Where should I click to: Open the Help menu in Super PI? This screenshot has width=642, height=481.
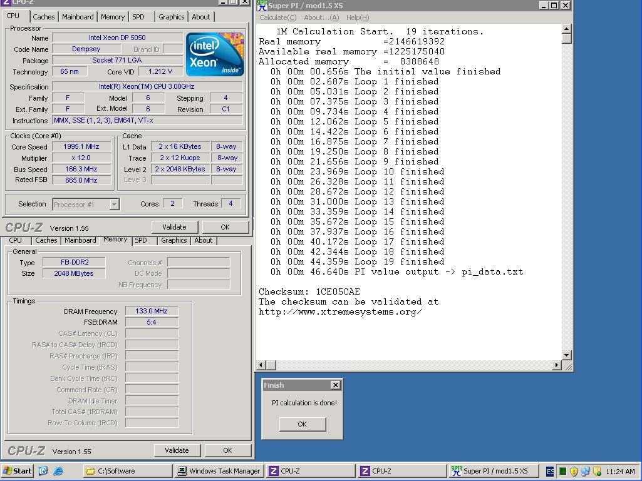point(358,18)
